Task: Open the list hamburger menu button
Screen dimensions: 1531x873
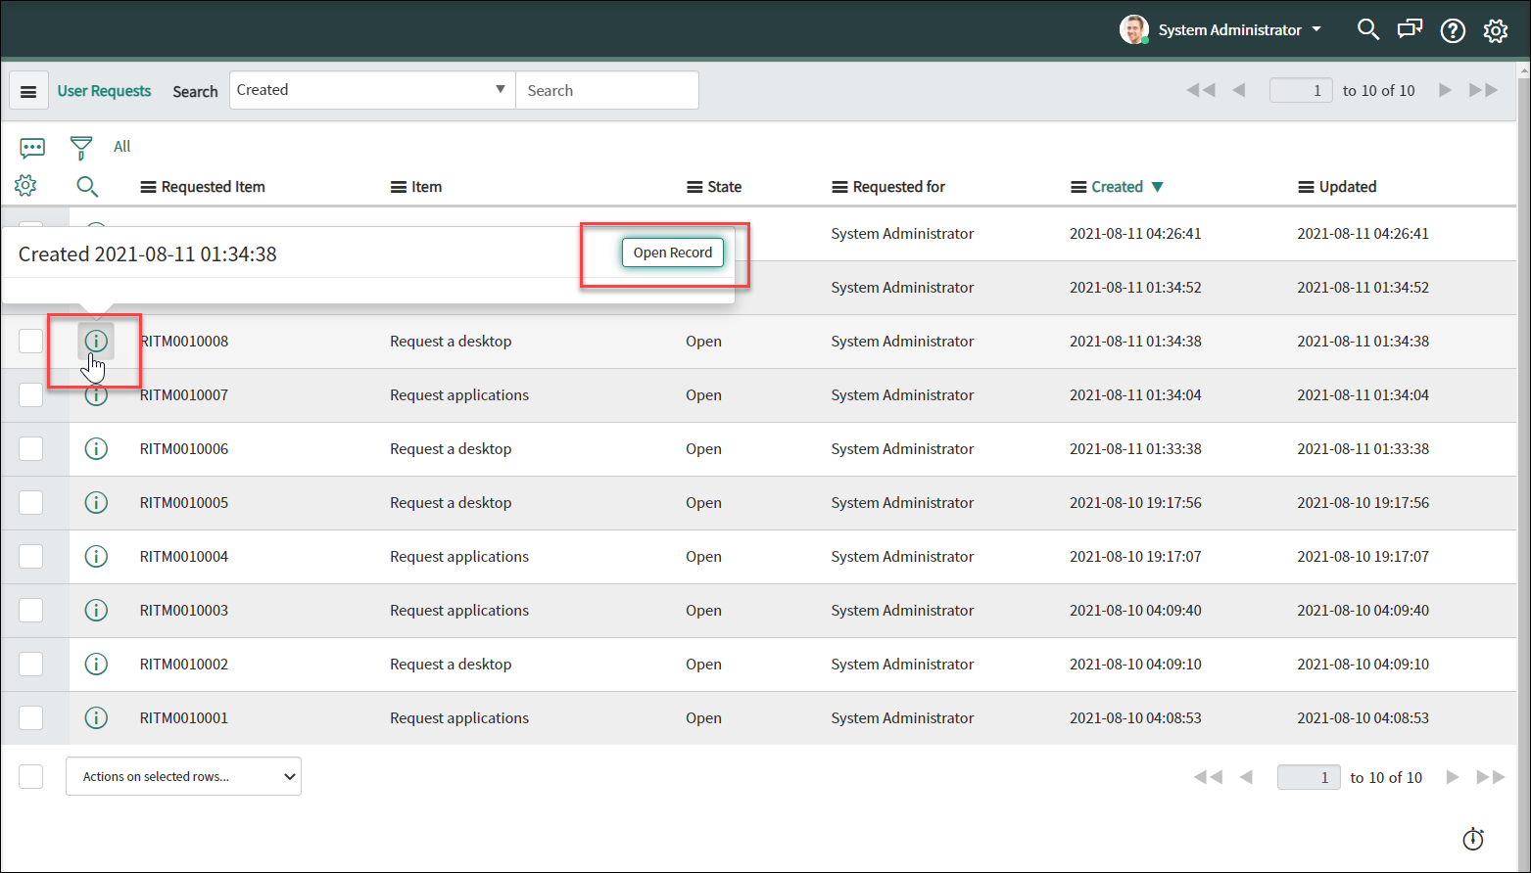Action: pos(28,91)
